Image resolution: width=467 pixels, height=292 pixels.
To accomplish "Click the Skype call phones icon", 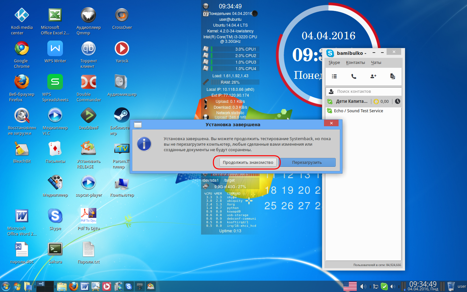I will tap(354, 76).
